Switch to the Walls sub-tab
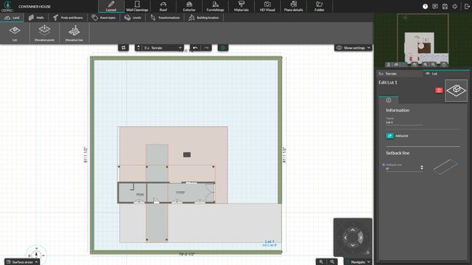The height and width of the screenshot is (265, 472). [36, 17]
